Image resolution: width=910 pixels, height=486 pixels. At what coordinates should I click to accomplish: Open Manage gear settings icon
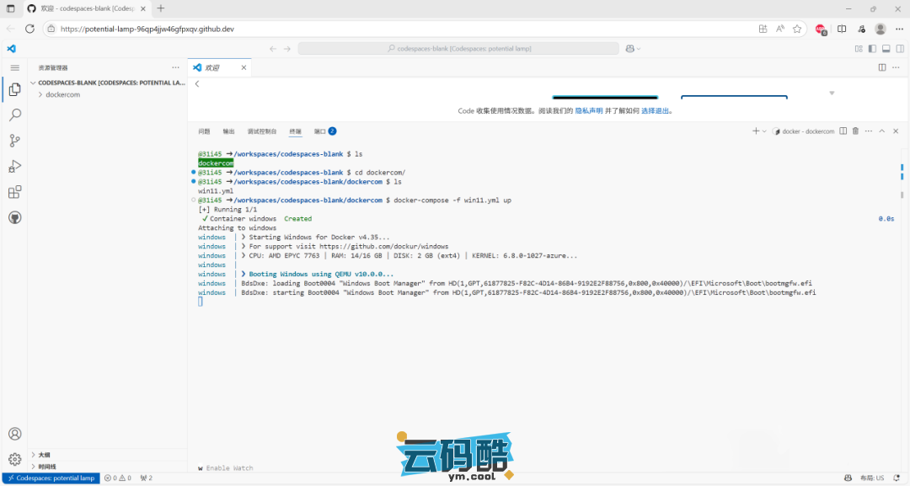click(x=14, y=459)
